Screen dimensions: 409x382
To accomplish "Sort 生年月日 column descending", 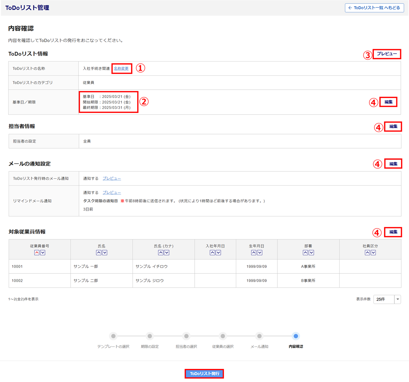I will (260, 252).
